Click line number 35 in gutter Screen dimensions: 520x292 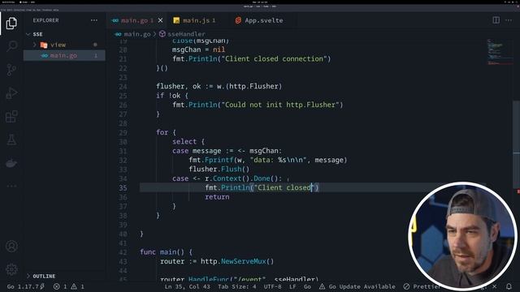tap(123, 187)
